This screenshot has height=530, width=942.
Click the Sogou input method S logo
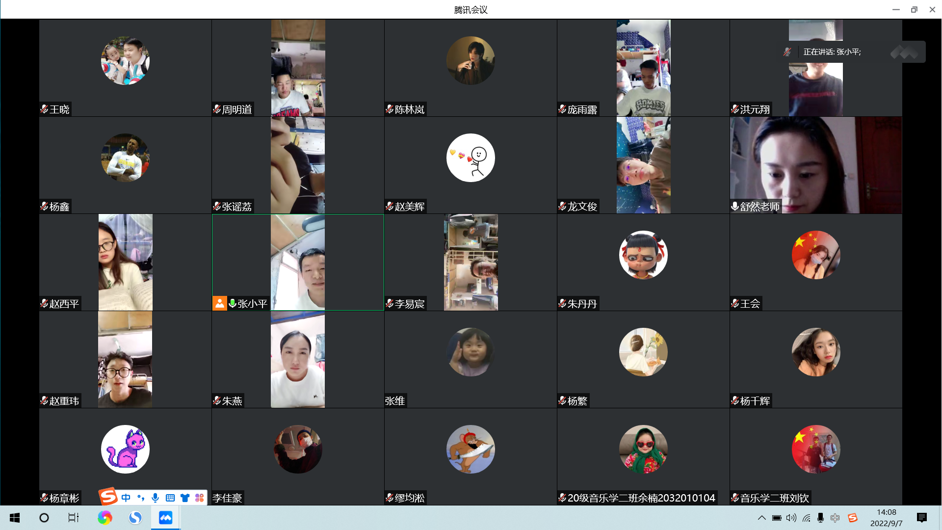tap(108, 497)
